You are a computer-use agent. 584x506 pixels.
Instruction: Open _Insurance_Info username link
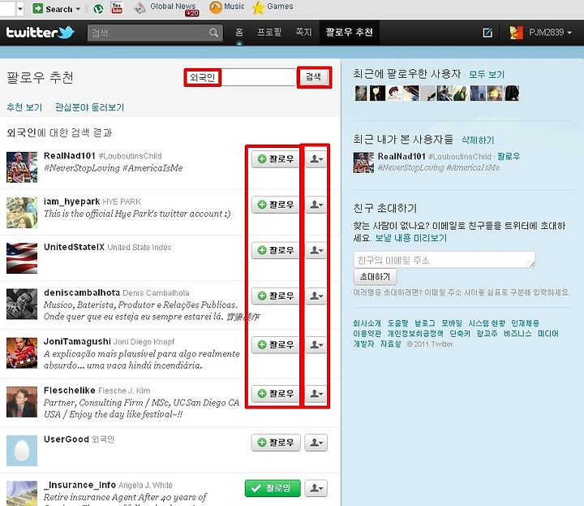(x=79, y=485)
